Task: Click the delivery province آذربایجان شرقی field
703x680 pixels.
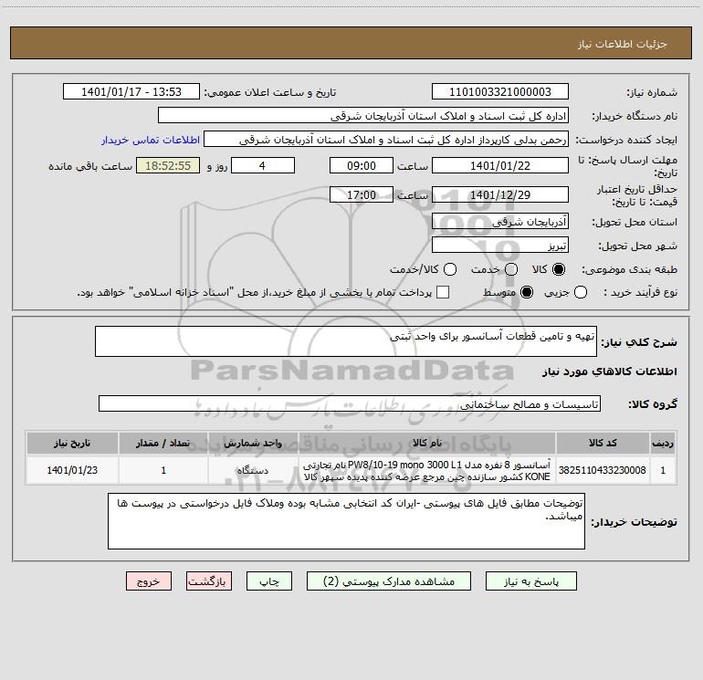Action: (500, 222)
